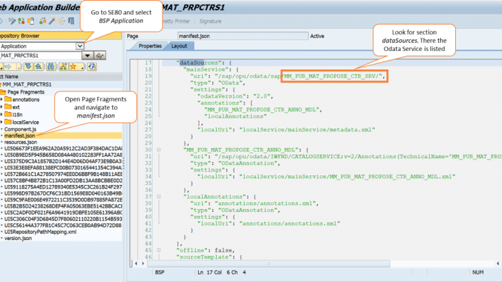
Task: Select MM_MAT_PRPCTRS1 root tree node
Action: pyautogui.click(x=27, y=85)
